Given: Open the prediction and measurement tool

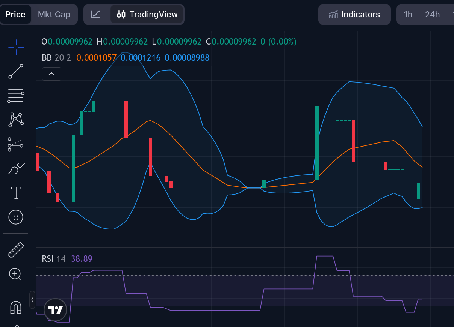Looking at the screenshot, I should [x=16, y=144].
